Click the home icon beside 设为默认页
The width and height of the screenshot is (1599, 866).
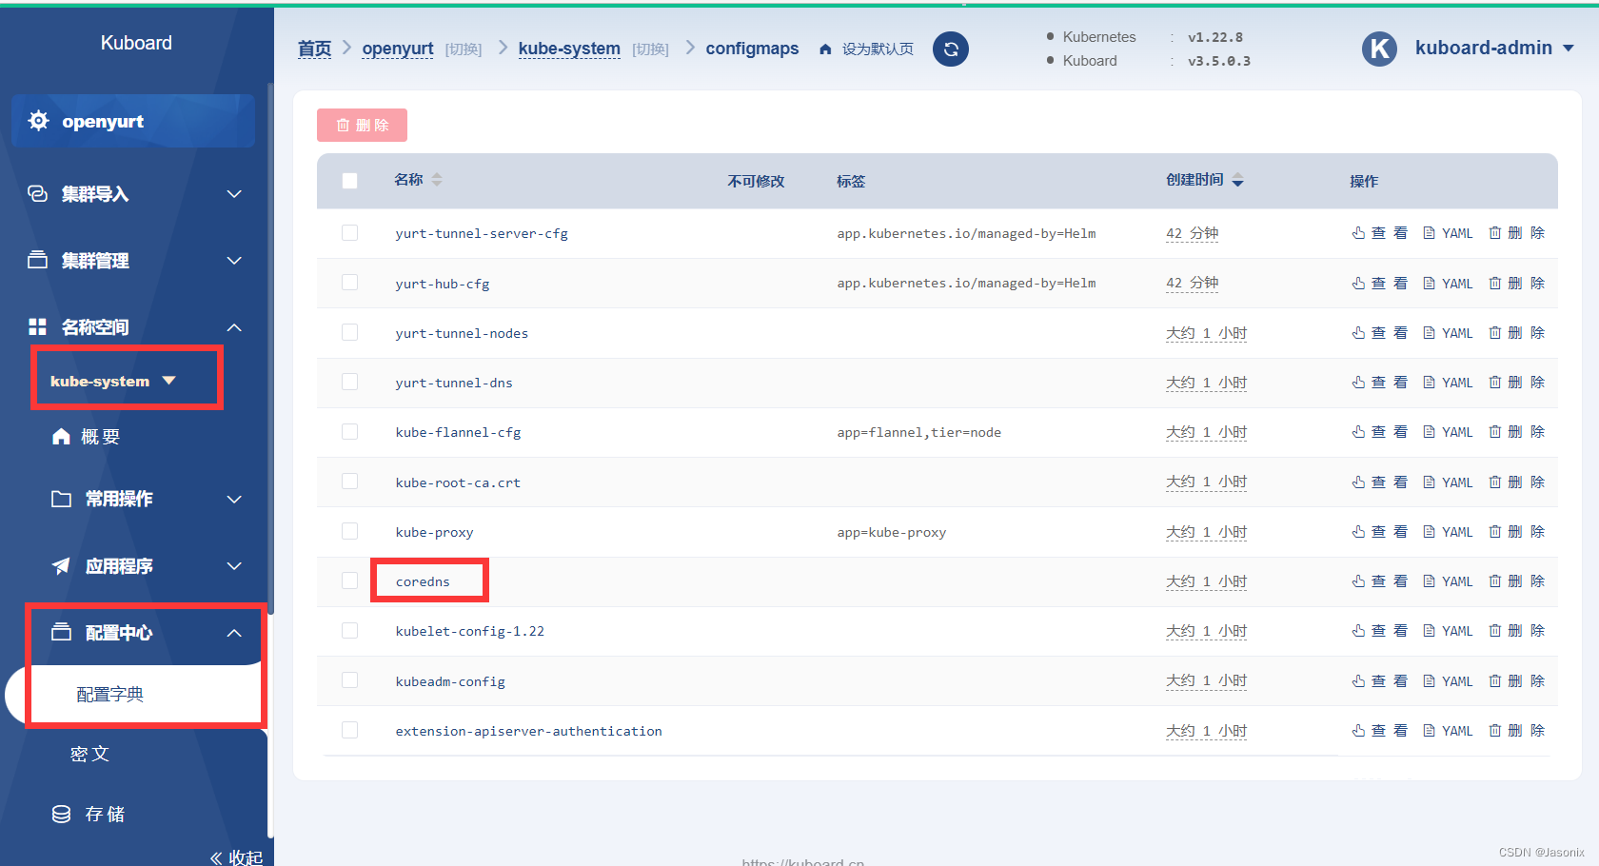coord(825,49)
